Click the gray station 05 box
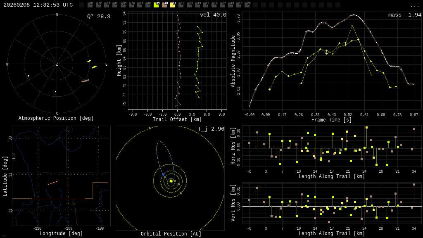The height and width of the screenshot is (238, 423). coord(123,5)
